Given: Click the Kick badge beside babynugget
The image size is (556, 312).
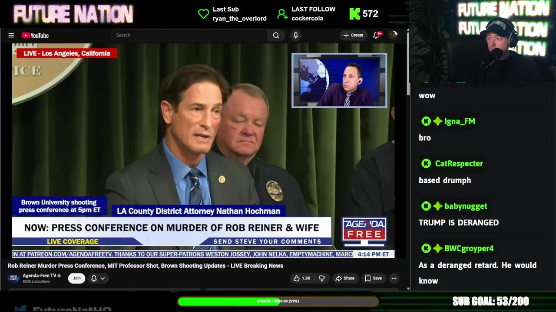Looking at the screenshot, I should tap(426, 206).
